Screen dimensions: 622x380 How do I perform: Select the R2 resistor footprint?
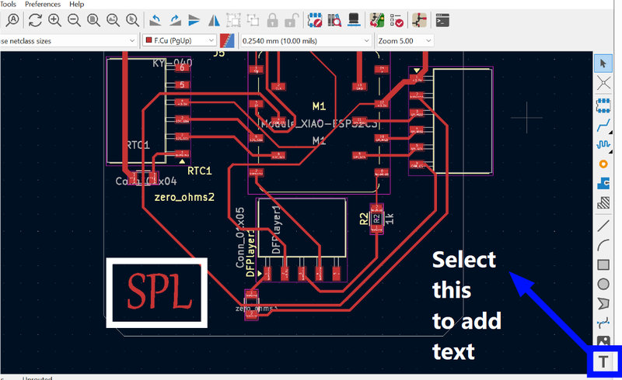tap(376, 219)
